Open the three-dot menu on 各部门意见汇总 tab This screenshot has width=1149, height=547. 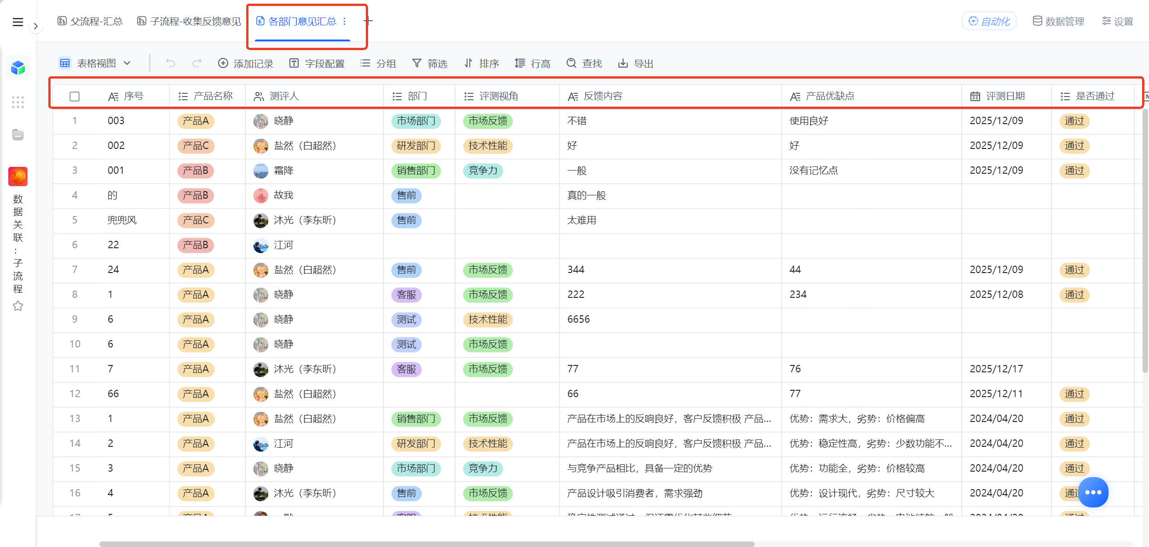click(x=344, y=21)
